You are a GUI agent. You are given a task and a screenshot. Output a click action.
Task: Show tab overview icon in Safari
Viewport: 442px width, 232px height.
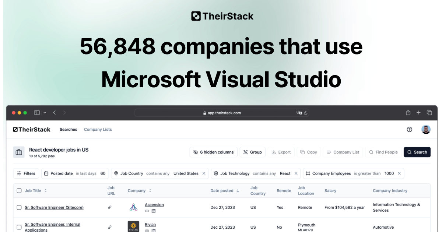tap(429, 113)
